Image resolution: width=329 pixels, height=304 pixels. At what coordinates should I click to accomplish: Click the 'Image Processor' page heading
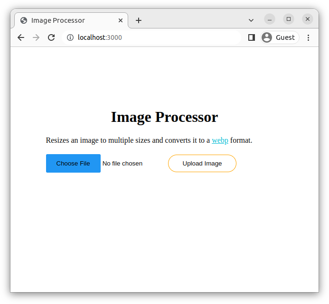(x=164, y=117)
